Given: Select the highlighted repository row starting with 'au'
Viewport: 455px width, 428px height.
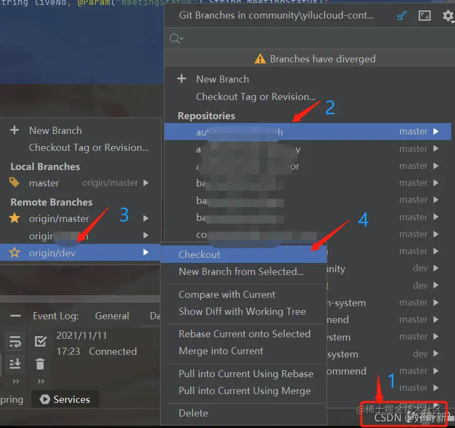Looking at the screenshot, I should [x=308, y=132].
